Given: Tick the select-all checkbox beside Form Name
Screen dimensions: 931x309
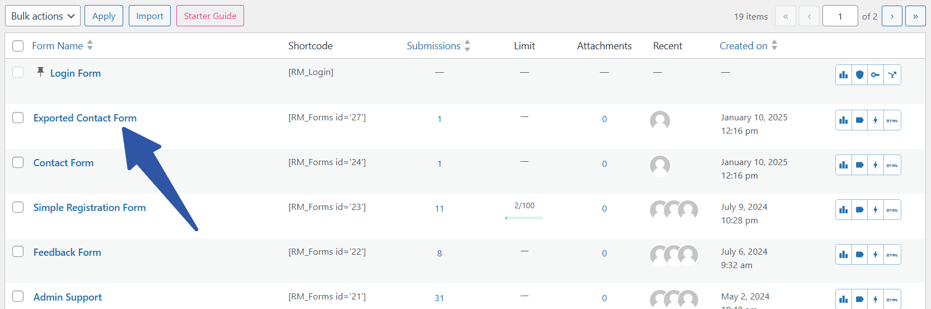Looking at the screenshot, I should (x=18, y=46).
